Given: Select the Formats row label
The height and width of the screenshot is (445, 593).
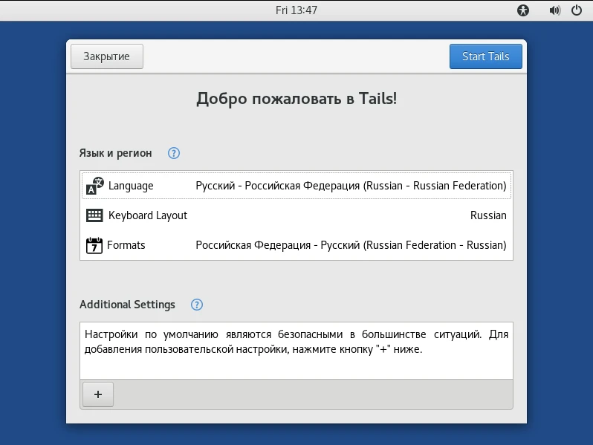Looking at the screenshot, I should (126, 245).
